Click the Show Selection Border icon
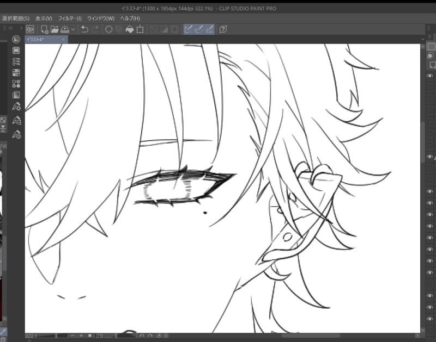436x342 pixels. [174, 29]
